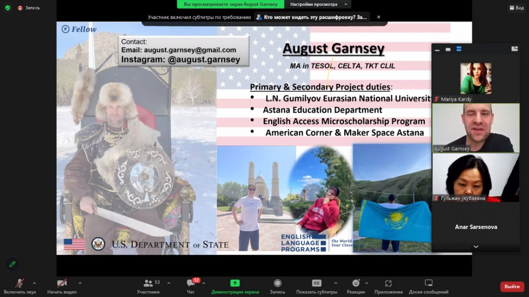This screenshot has height=297, width=529.
Task: Click the green Демонстрация экрана share icon
Action: pos(235,283)
